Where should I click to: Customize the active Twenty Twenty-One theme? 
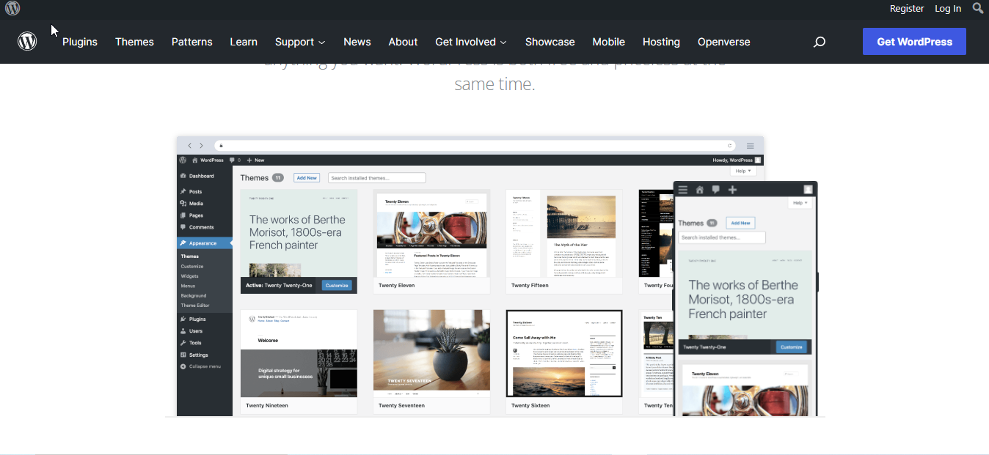pyautogui.click(x=336, y=285)
